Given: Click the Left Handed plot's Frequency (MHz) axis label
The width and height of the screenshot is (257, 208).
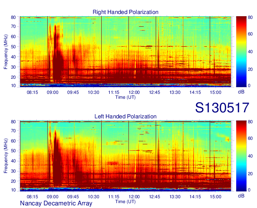Looking at the screenshot, I should 6,156.
